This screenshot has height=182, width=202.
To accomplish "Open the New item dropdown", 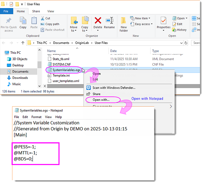I will coord(141,18).
